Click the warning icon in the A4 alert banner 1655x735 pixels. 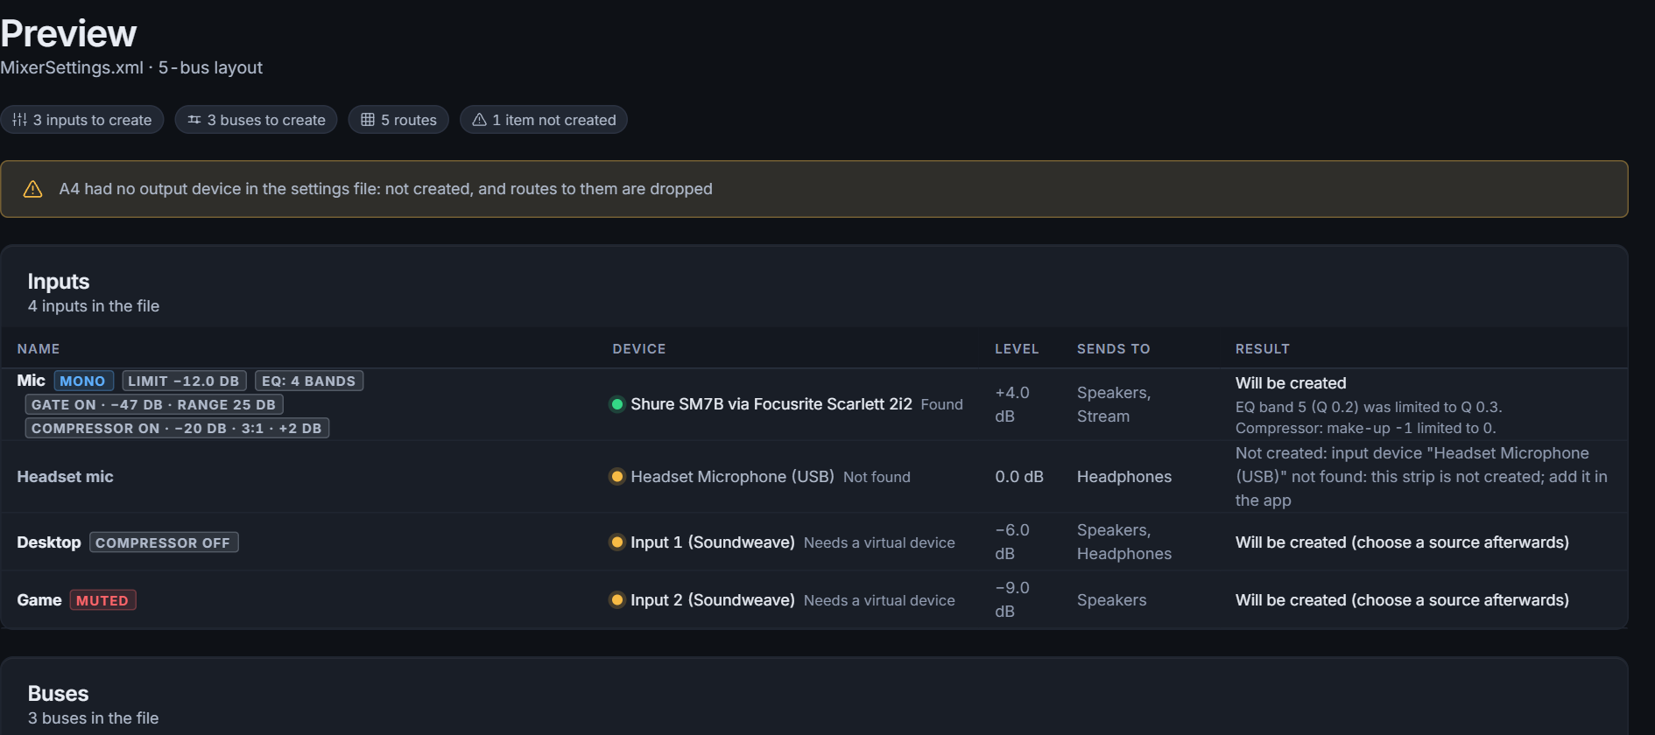click(x=32, y=189)
